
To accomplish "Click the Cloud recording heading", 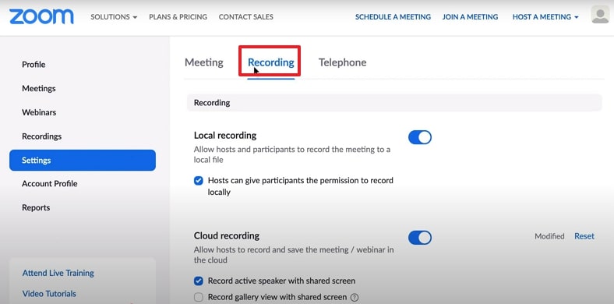I will [227, 236].
